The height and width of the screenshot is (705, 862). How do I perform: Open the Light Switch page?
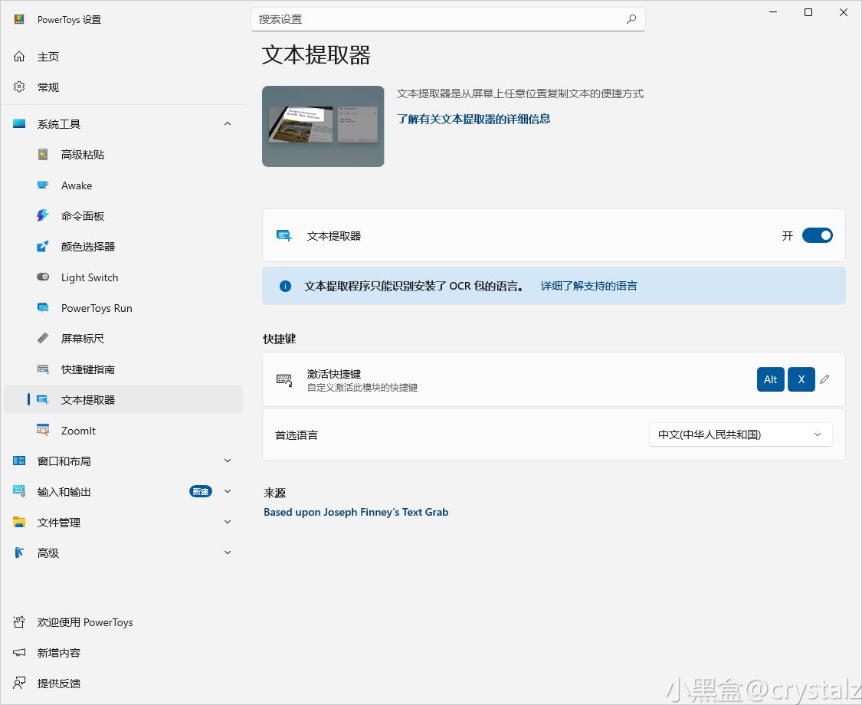tap(123, 277)
